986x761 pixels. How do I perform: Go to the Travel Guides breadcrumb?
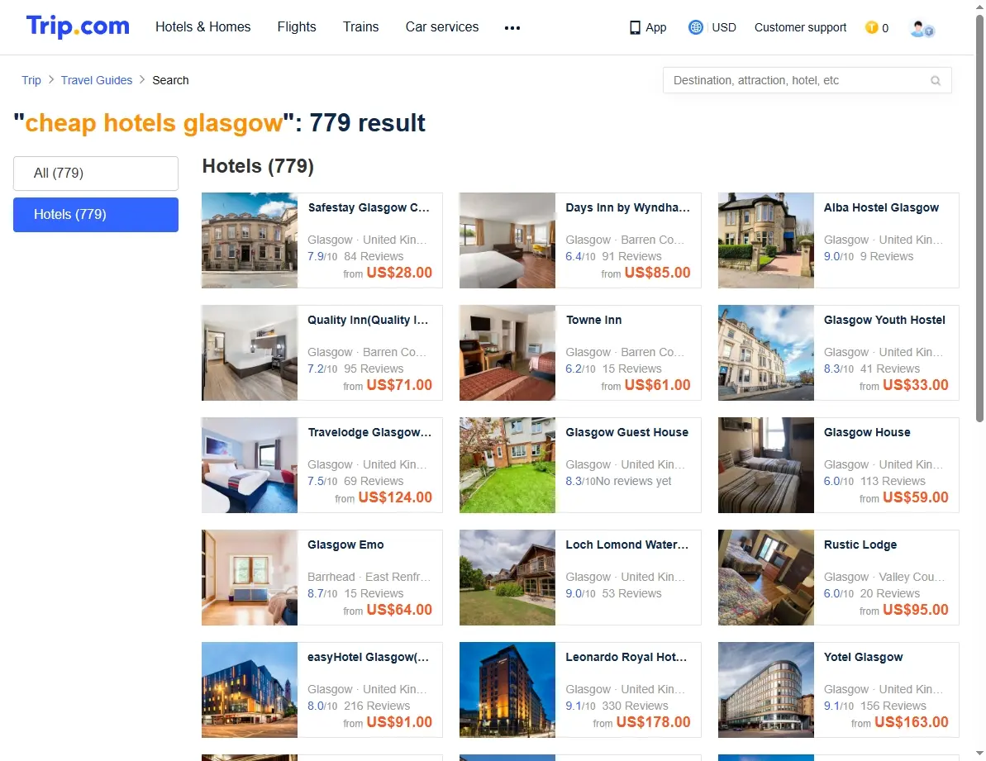97,80
